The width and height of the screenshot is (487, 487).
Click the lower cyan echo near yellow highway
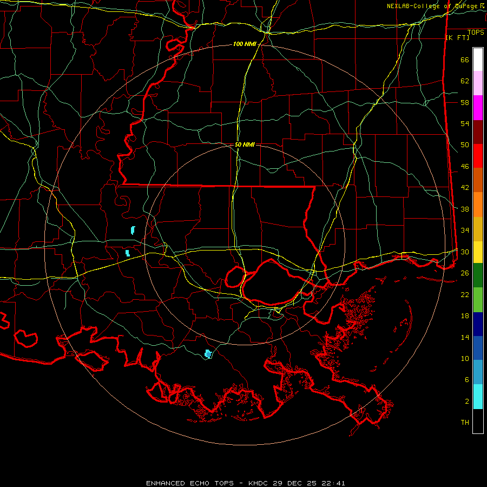pos(128,253)
